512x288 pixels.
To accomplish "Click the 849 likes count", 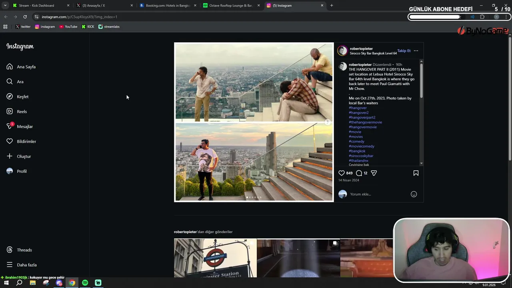I will [350, 173].
